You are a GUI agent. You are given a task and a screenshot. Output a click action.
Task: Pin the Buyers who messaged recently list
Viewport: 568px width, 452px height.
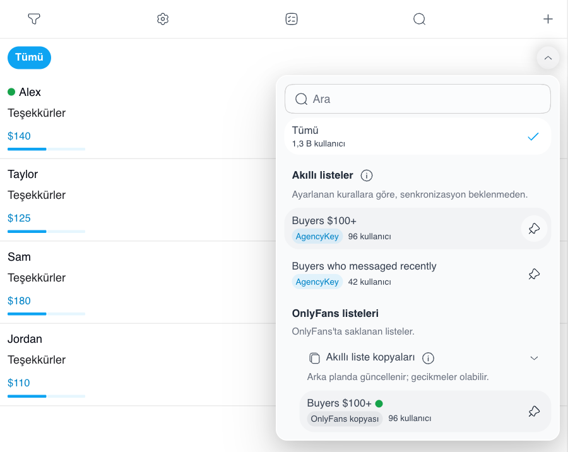tap(534, 274)
